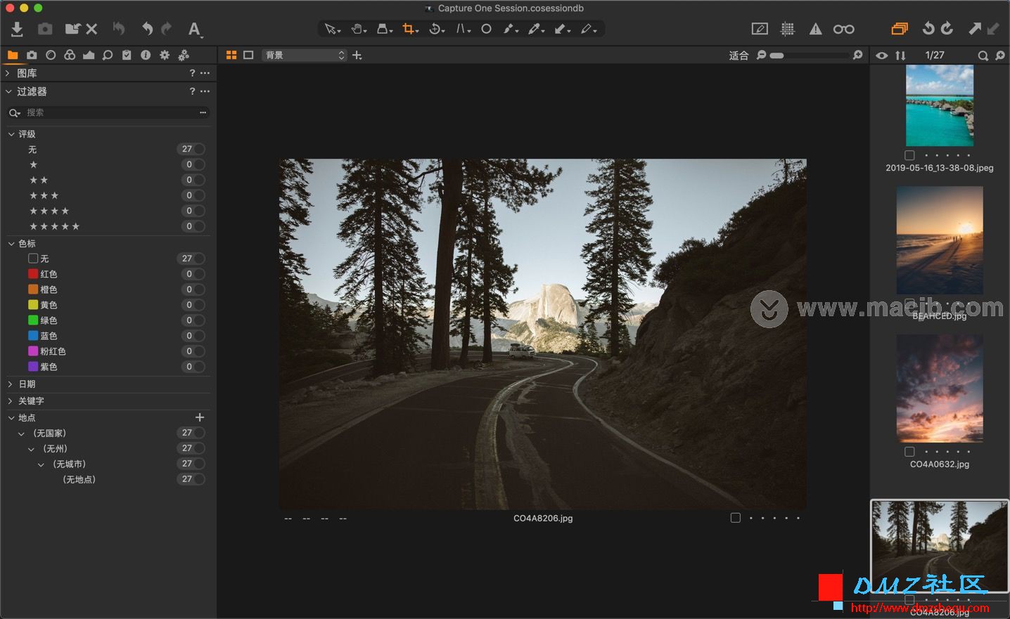Click the Copy adjustments up-arrow icon
Viewport: 1010px width, 619px height.
point(975,29)
